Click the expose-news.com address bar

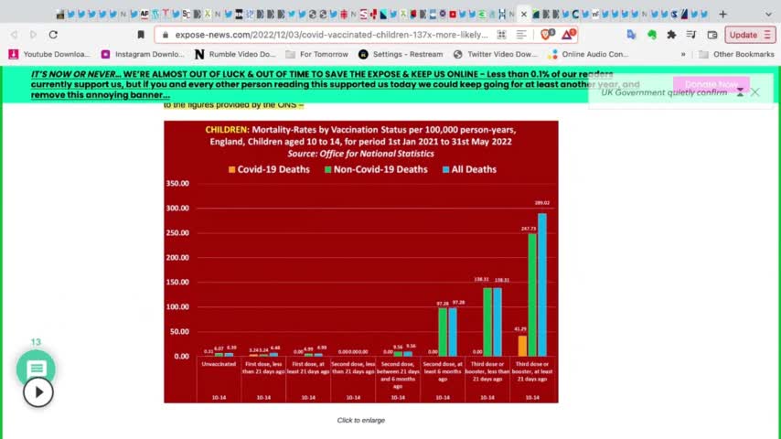tap(331, 35)
